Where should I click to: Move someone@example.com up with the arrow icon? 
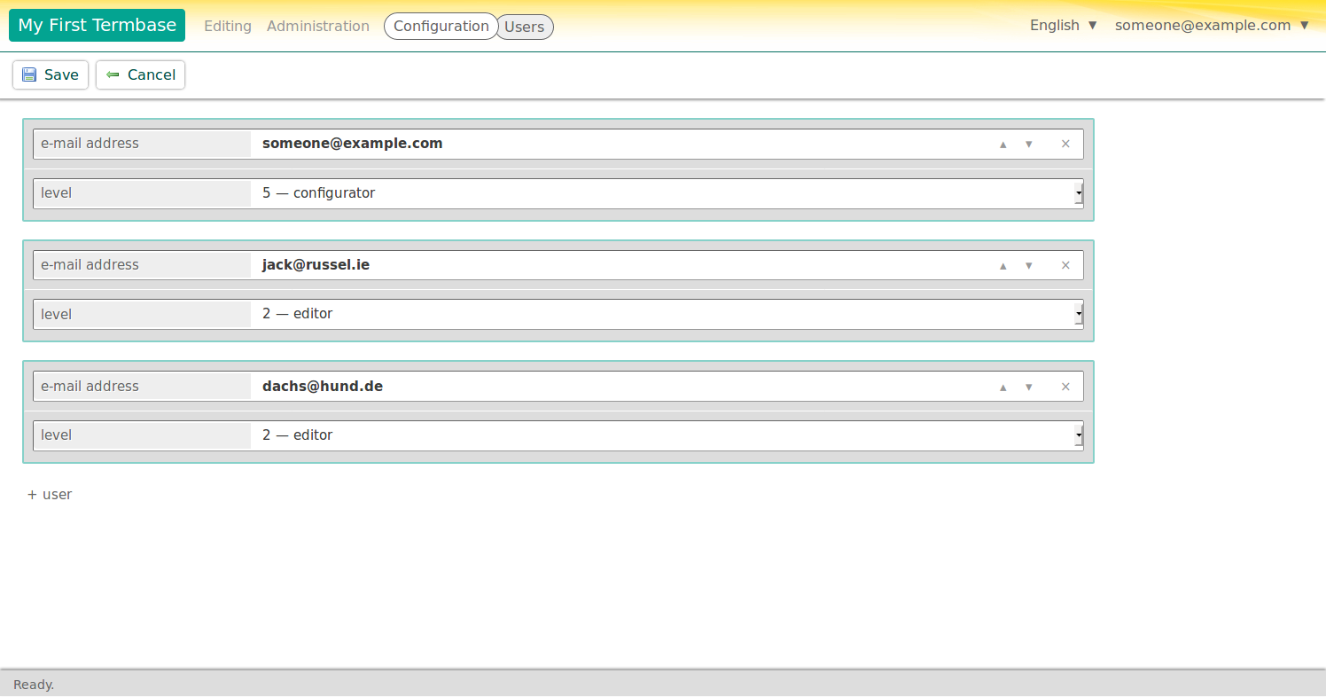(1002, 144)
